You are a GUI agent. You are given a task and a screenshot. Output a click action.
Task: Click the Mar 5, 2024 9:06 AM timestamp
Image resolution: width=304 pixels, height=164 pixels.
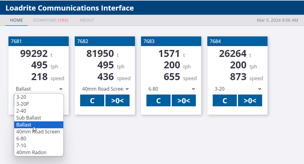click(277, 20)
